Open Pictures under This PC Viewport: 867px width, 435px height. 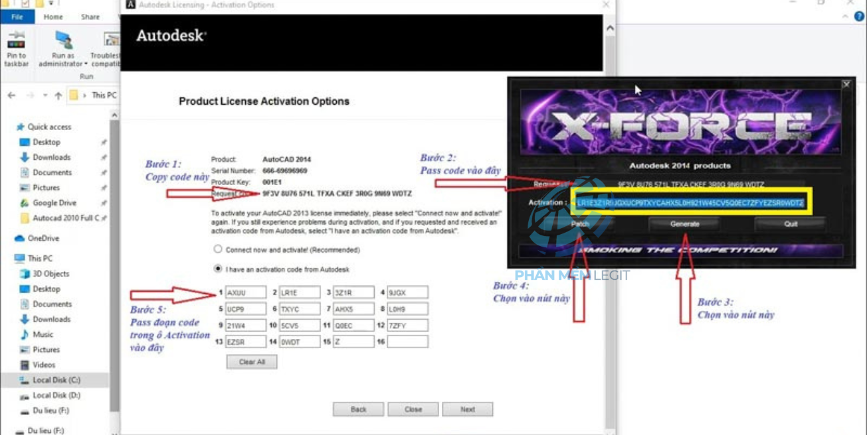(47, 350)
